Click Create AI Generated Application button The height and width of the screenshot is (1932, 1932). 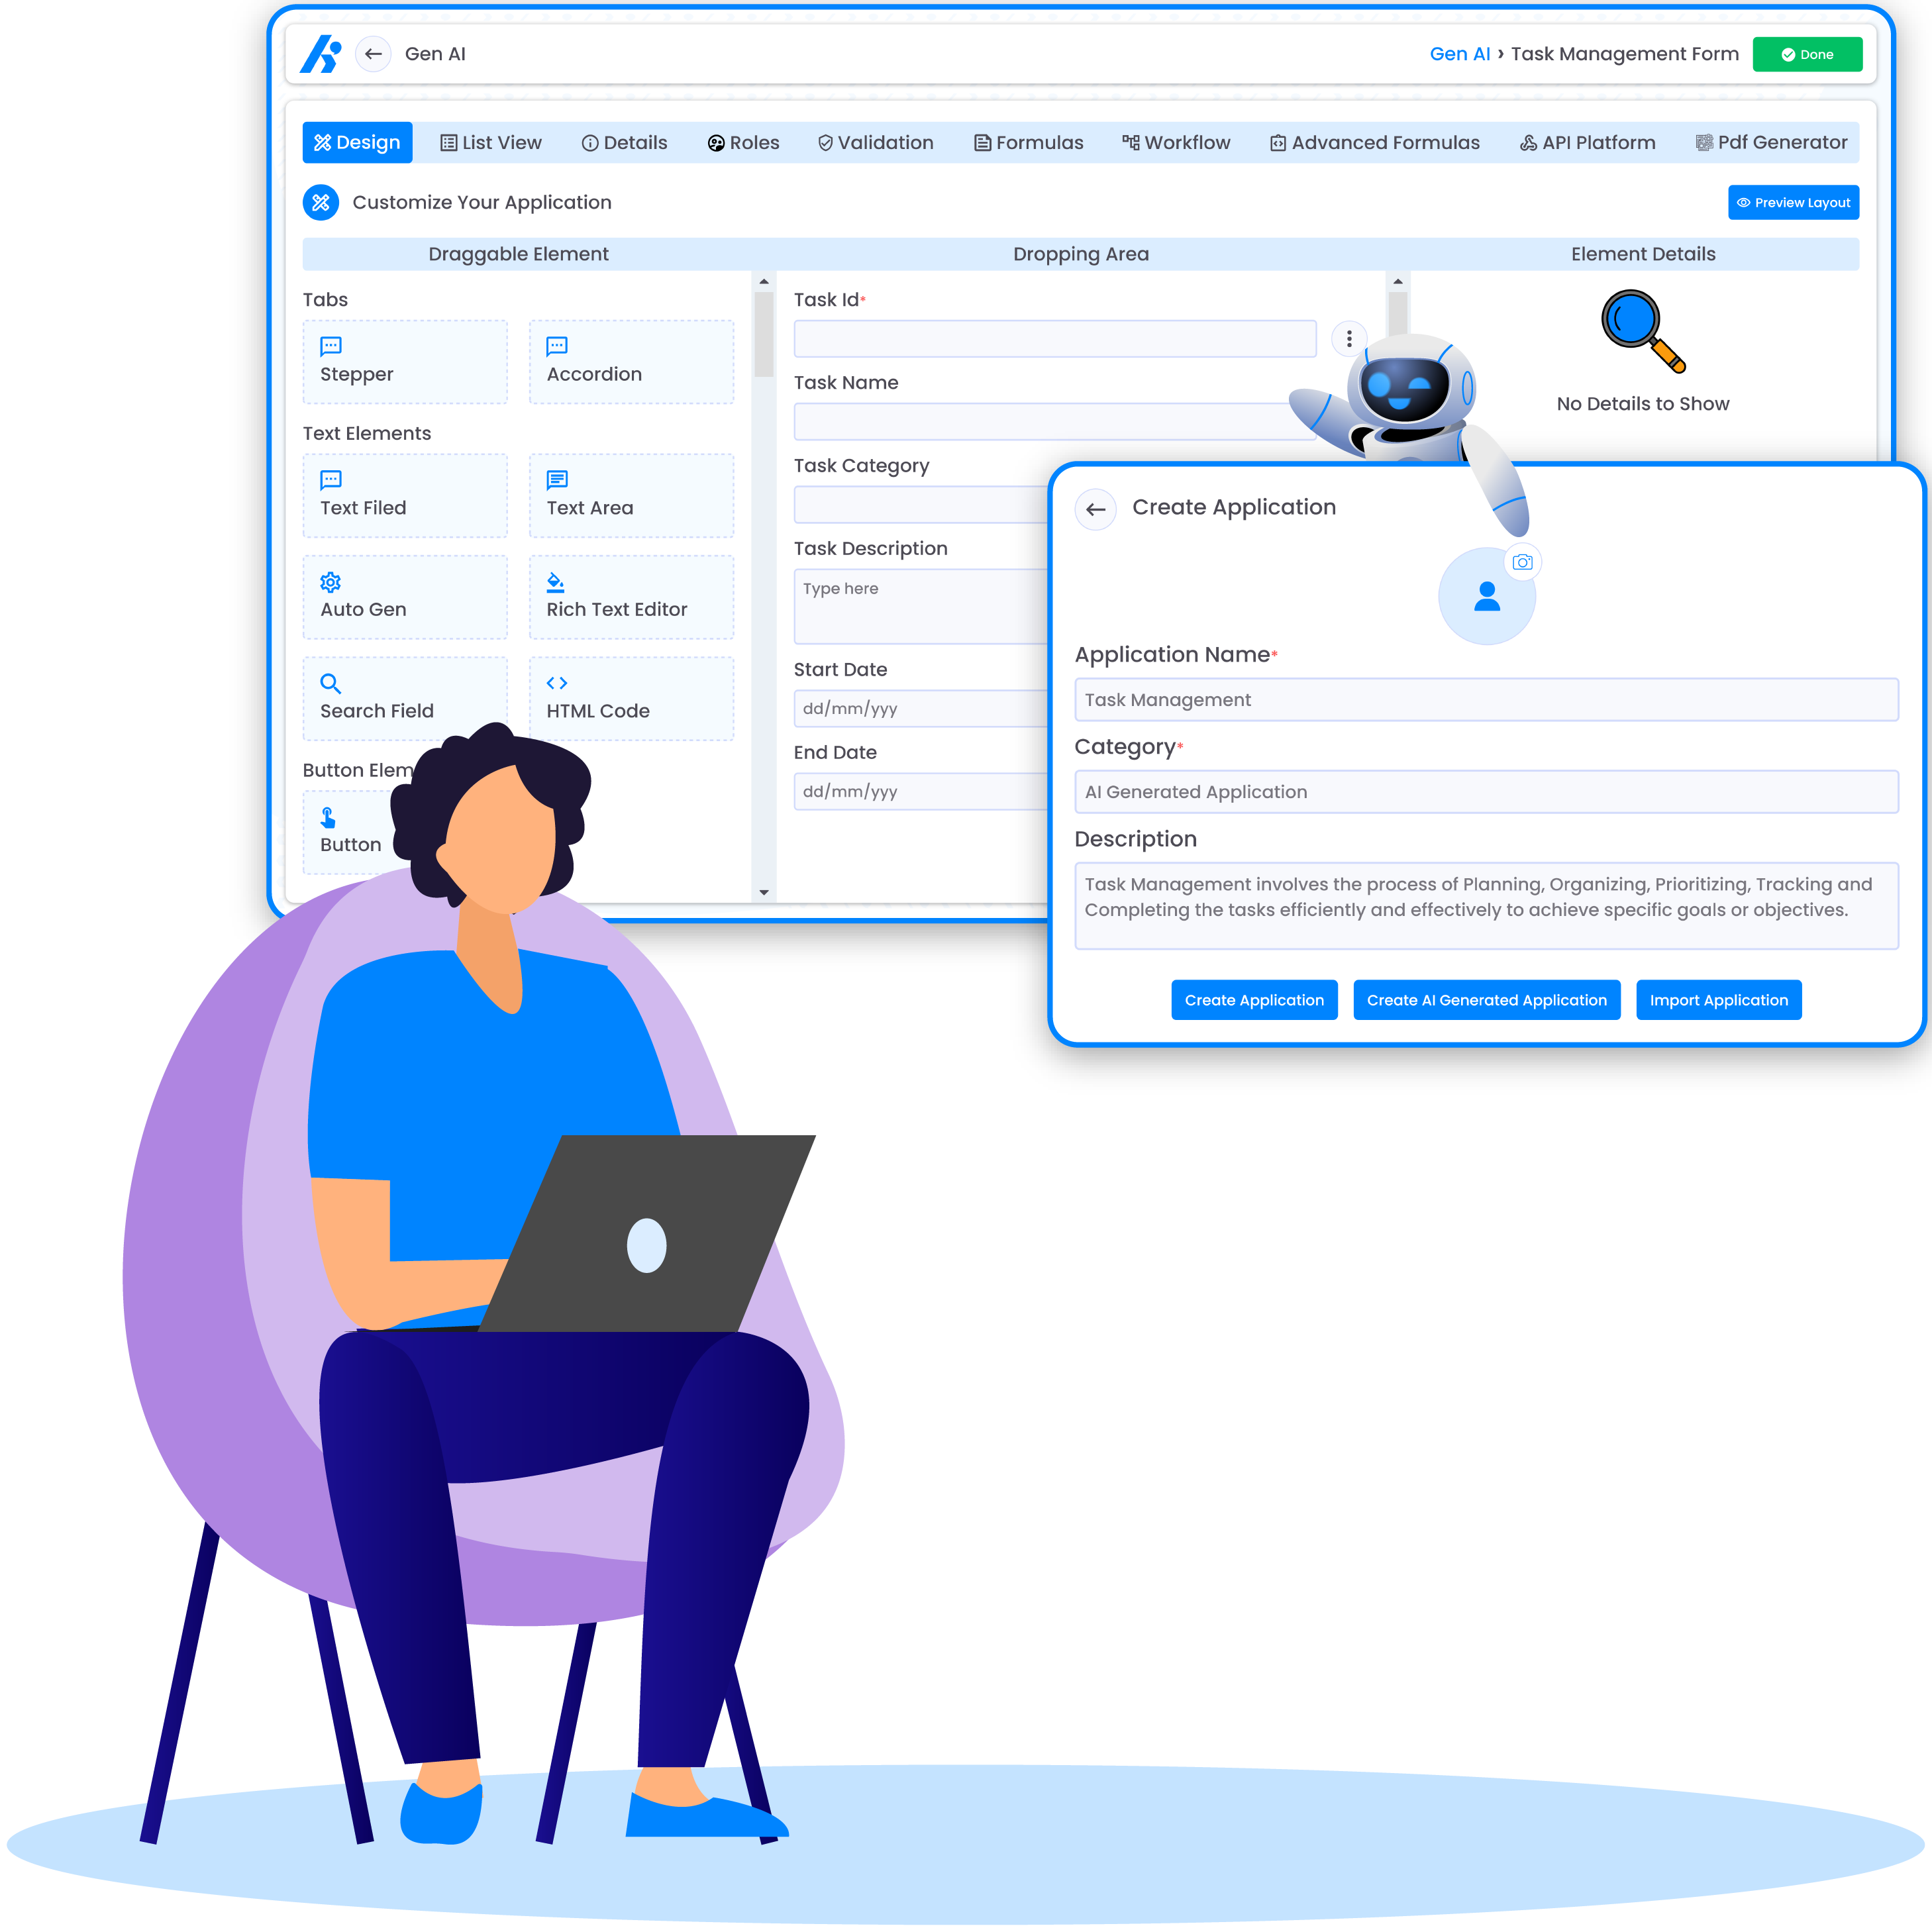(1483, 999)
